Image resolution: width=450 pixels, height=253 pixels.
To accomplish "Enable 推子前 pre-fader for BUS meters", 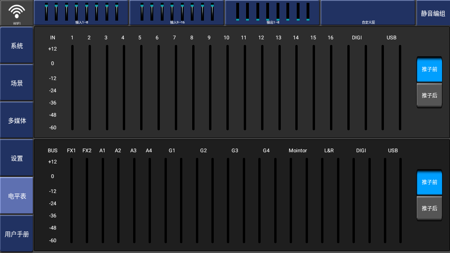I will [x=429, y=182].
